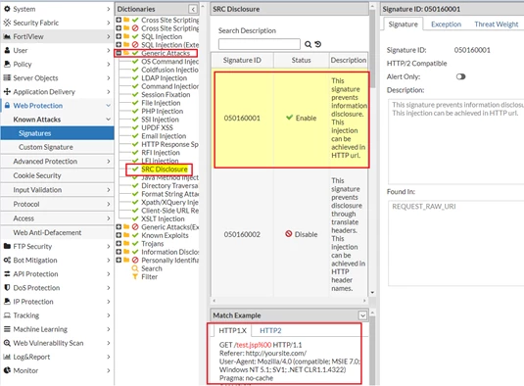The image size is (524, 386).
Task: Select signature row 050160002
Action: point(289,234)
